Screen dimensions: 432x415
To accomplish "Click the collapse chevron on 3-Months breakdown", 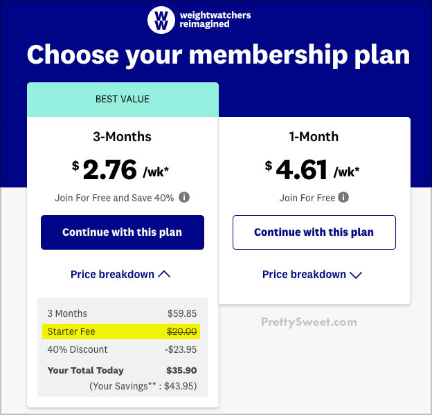I will 164,274.
